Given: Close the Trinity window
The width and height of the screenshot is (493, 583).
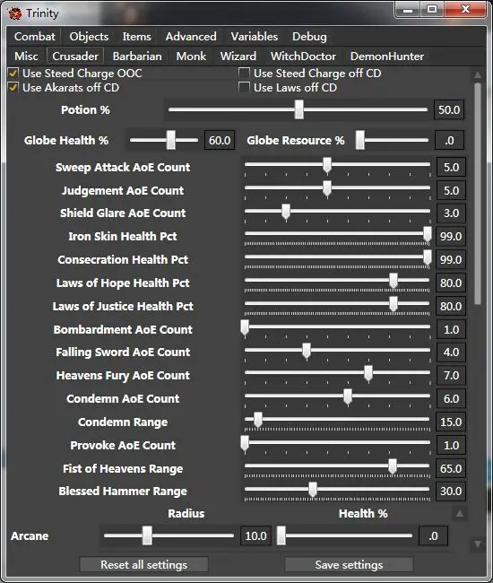Looking at the screenshot, I should [465, 9].
